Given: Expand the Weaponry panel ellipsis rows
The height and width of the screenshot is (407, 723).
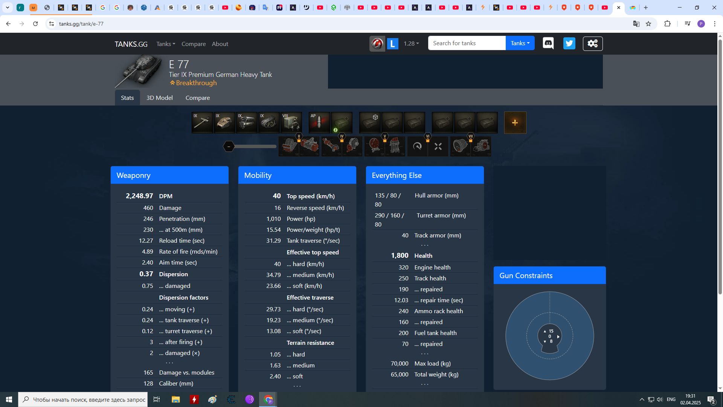Looking at the screenshot, I should (x=169, y=363).
